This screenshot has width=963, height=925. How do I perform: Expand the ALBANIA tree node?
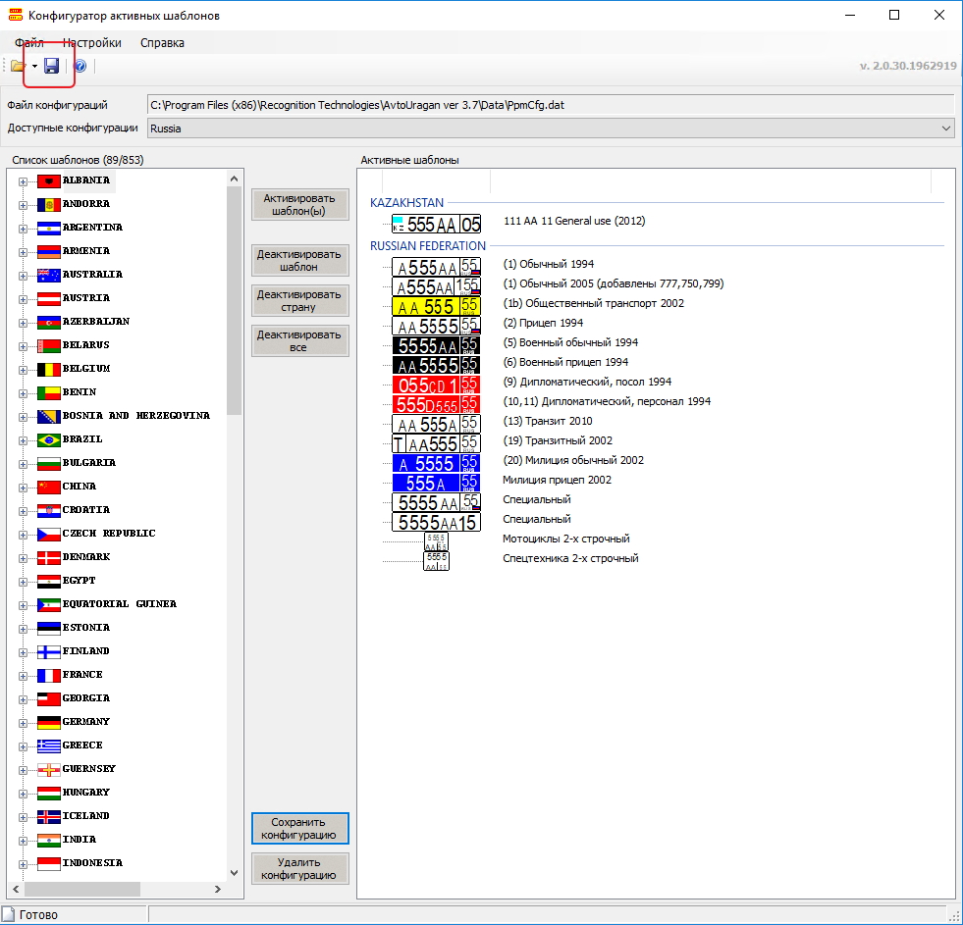point(23,180)
